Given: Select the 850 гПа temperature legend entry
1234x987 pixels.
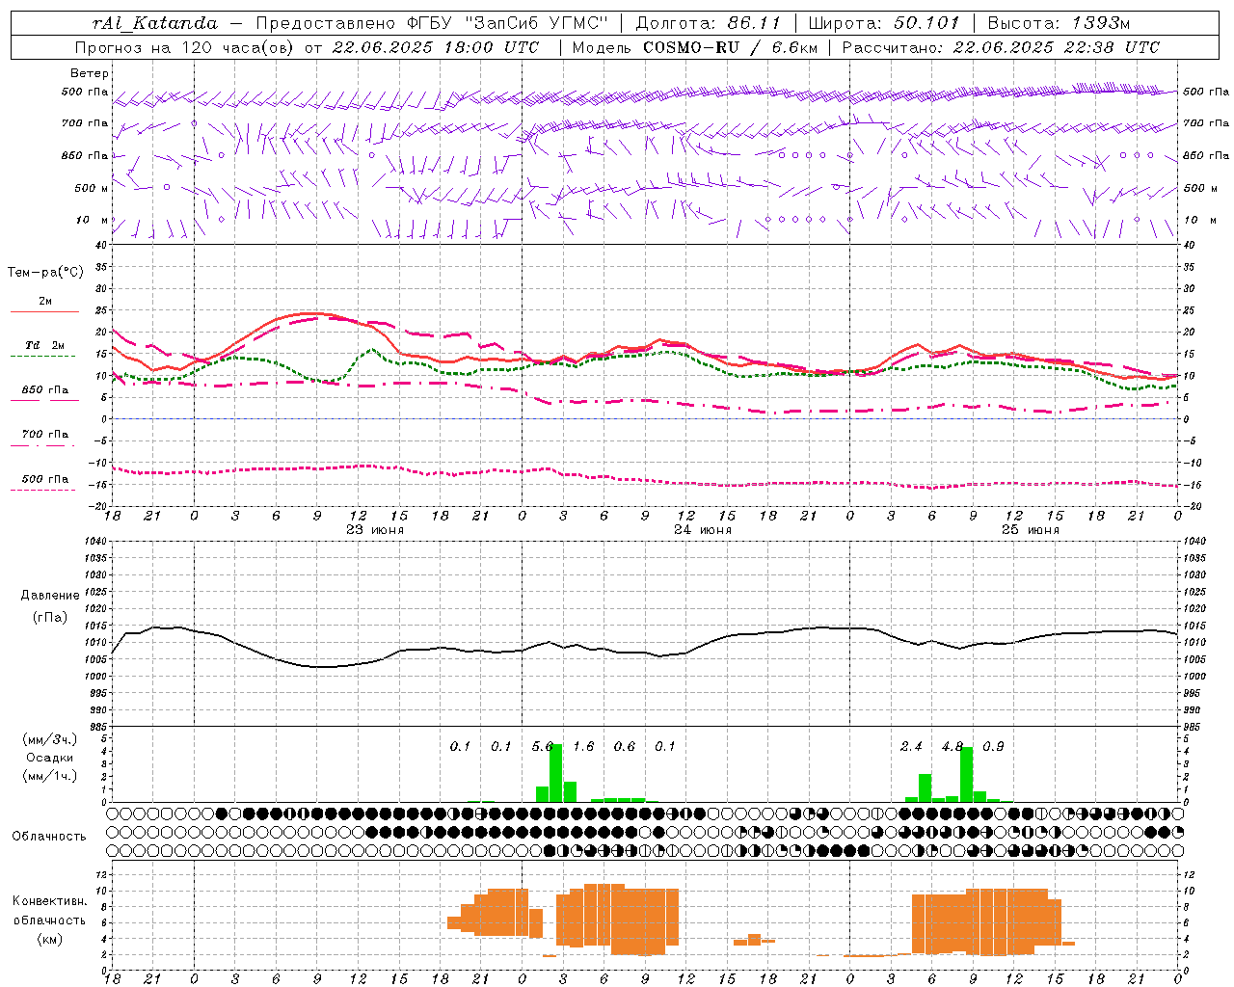Looking at the screenshot, I should click(x=45, y=390).
